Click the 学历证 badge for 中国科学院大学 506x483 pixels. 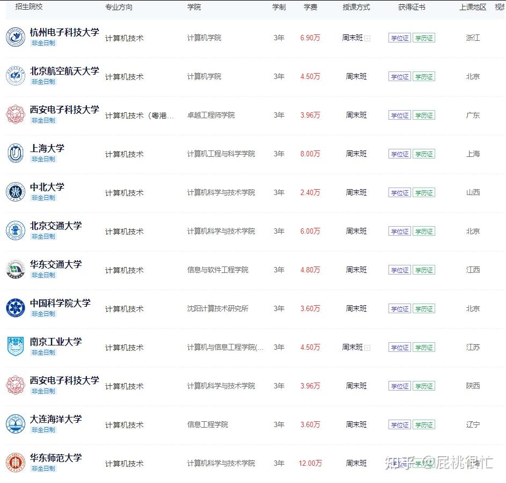click(x=424, y=309)
